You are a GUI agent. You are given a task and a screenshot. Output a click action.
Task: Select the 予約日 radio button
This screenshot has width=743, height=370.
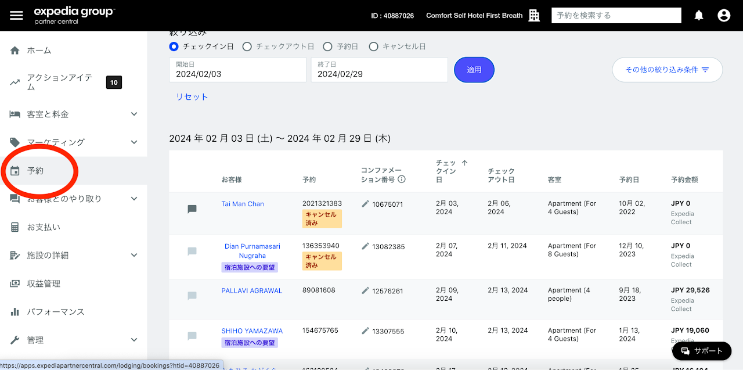[327, 46]
